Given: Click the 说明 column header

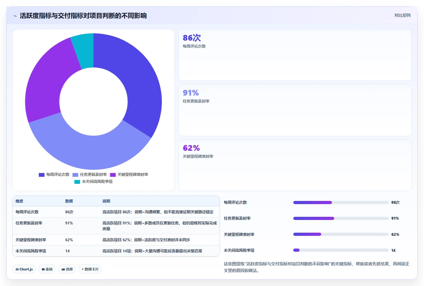Looking at the screenshot, I should tap(106, 201).
